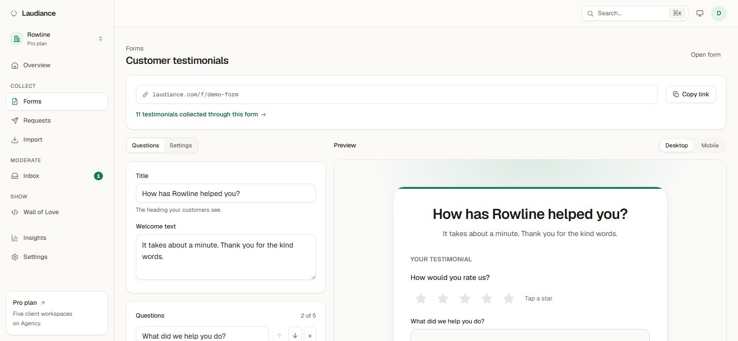The image size is (738, 341).
Task: Open Settings in the sidebar
Action: coord(57,257)
